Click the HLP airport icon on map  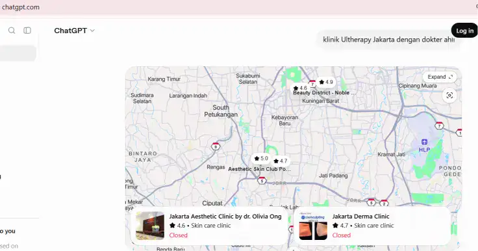click(x=424, y=142)
